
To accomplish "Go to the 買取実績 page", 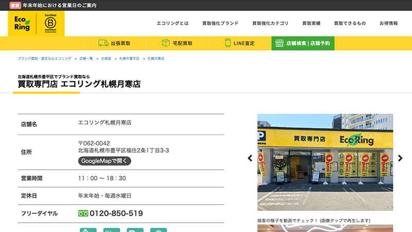I will coord(311,24).
